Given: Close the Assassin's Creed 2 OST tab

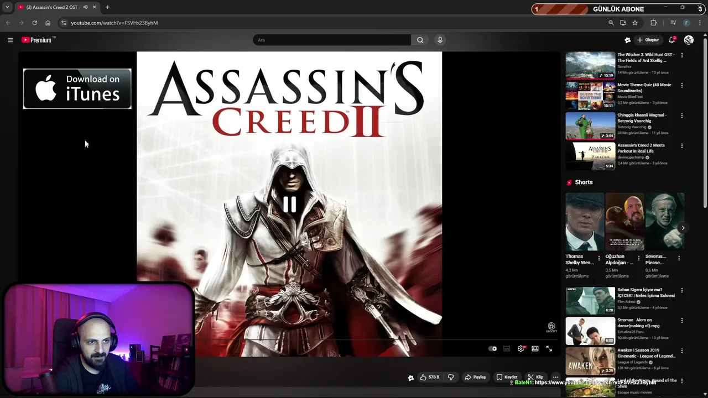Looking at the screenshot, I should click(94, 7).
